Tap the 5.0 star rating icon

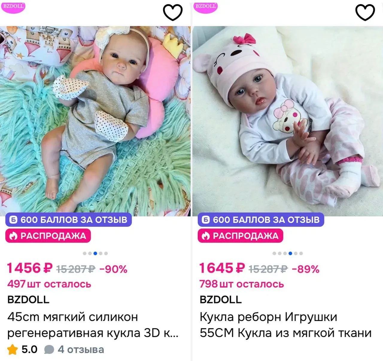tap(13, 349)
